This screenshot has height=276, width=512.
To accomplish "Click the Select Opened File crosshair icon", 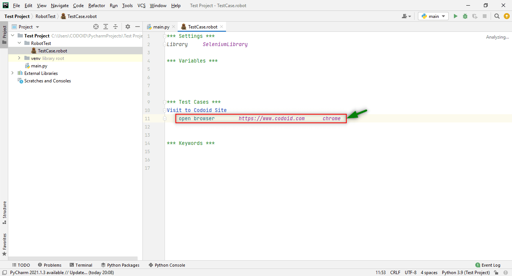I will (x=96, y=27).
